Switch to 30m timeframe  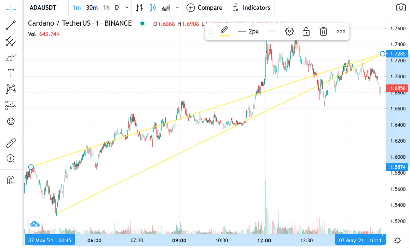(x=92, y=8)
